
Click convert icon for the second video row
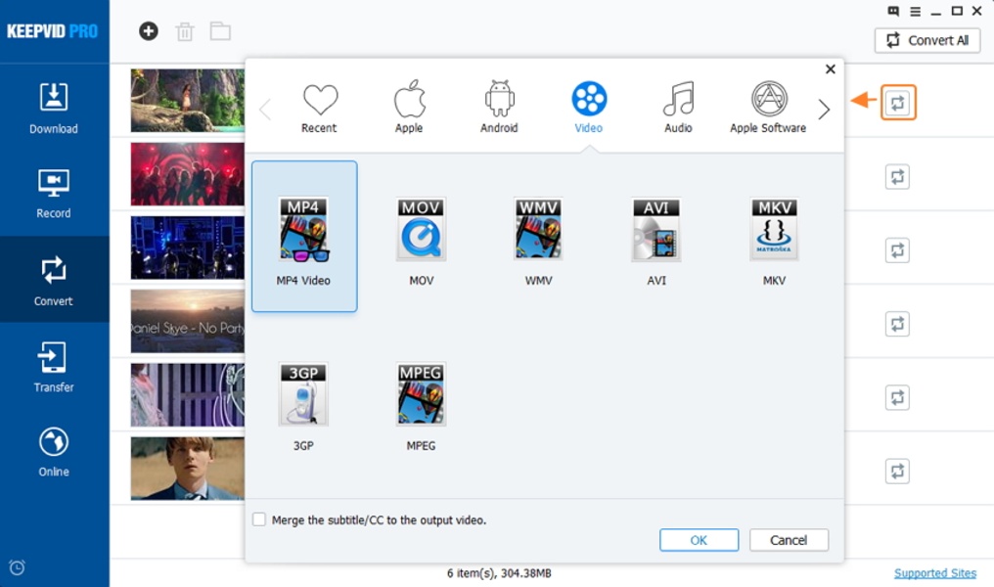[898, 177]
